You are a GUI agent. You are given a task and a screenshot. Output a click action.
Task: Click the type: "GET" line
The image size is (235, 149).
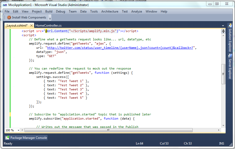pos(46,56)
